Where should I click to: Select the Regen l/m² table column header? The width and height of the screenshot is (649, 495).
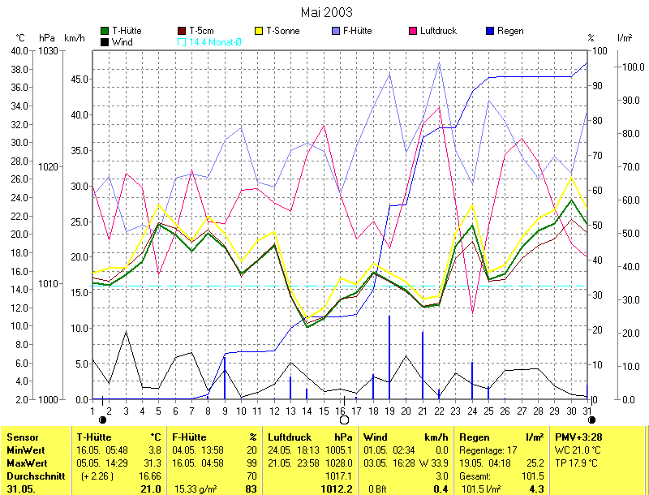[x=501, y=437]
